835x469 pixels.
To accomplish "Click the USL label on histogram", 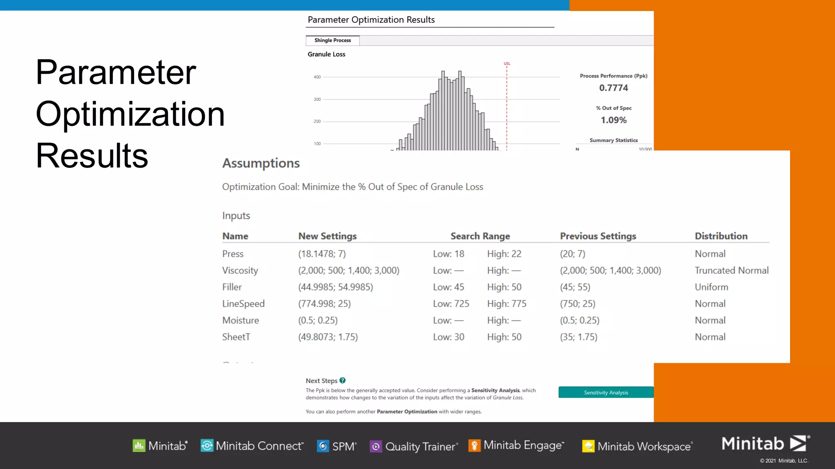I will [x=507, y=64].
